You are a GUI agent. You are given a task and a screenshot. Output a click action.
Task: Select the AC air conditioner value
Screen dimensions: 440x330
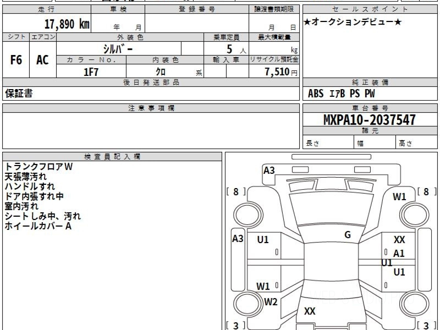coord(43,60)
